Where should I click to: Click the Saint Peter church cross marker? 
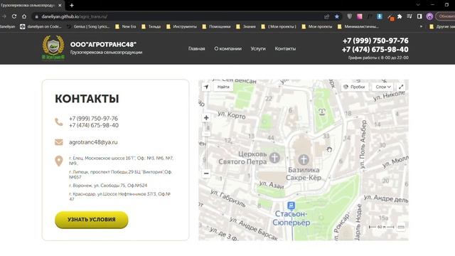click(x=274, y=158)
